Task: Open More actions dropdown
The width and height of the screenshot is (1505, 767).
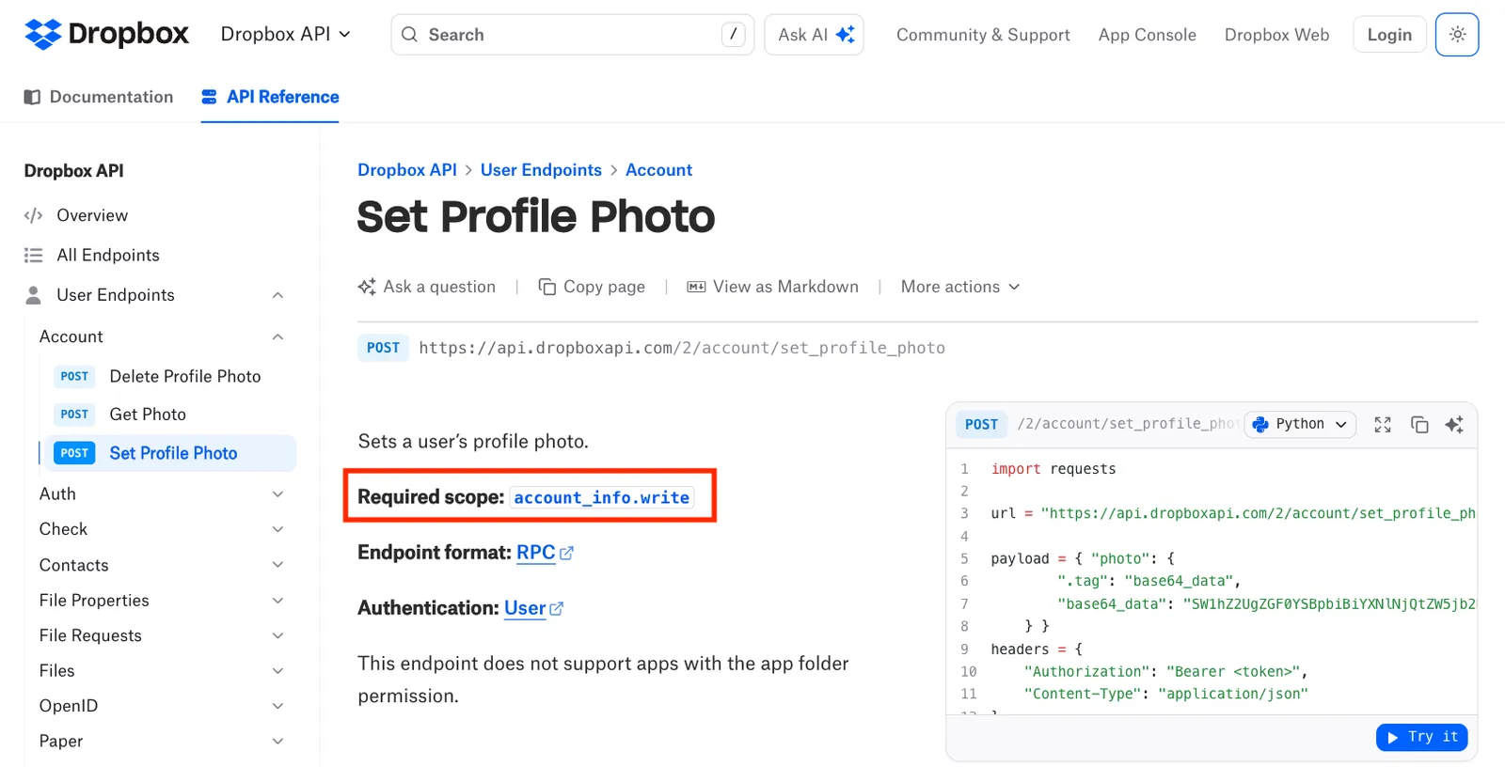Action: click(960, 287)
